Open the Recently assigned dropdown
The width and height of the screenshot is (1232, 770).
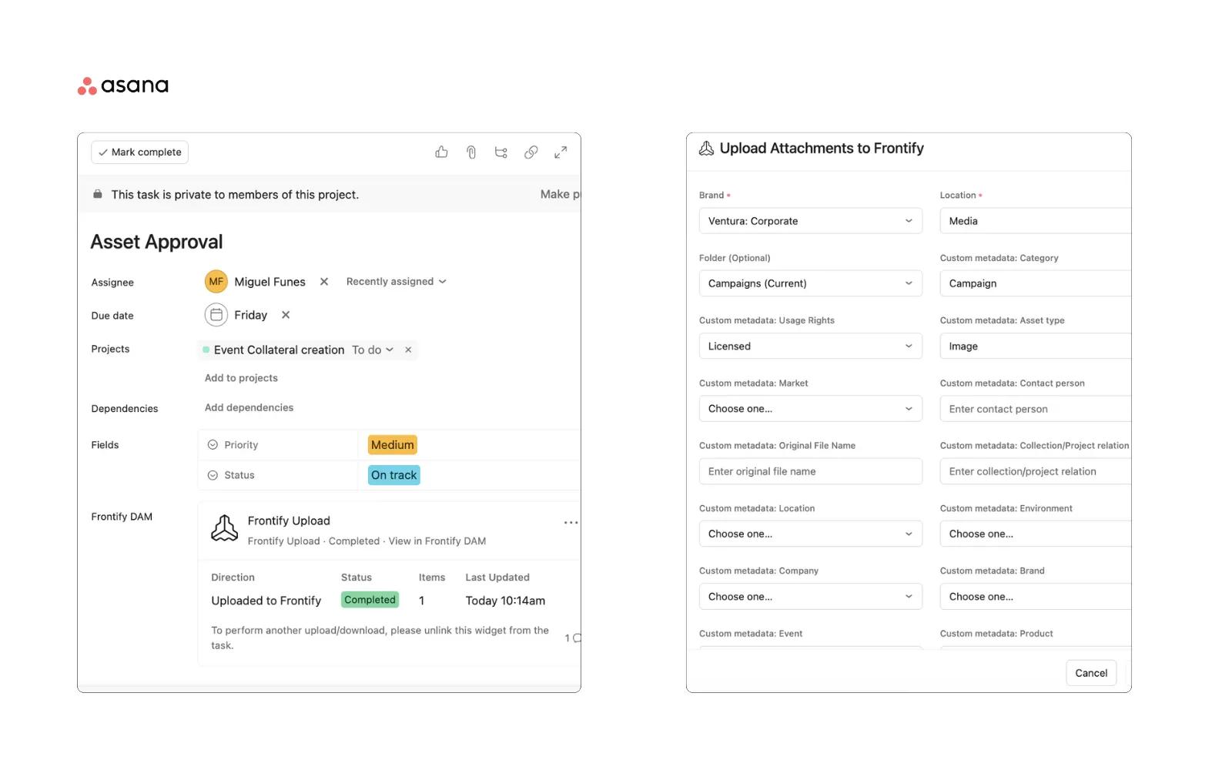point(396,282)
